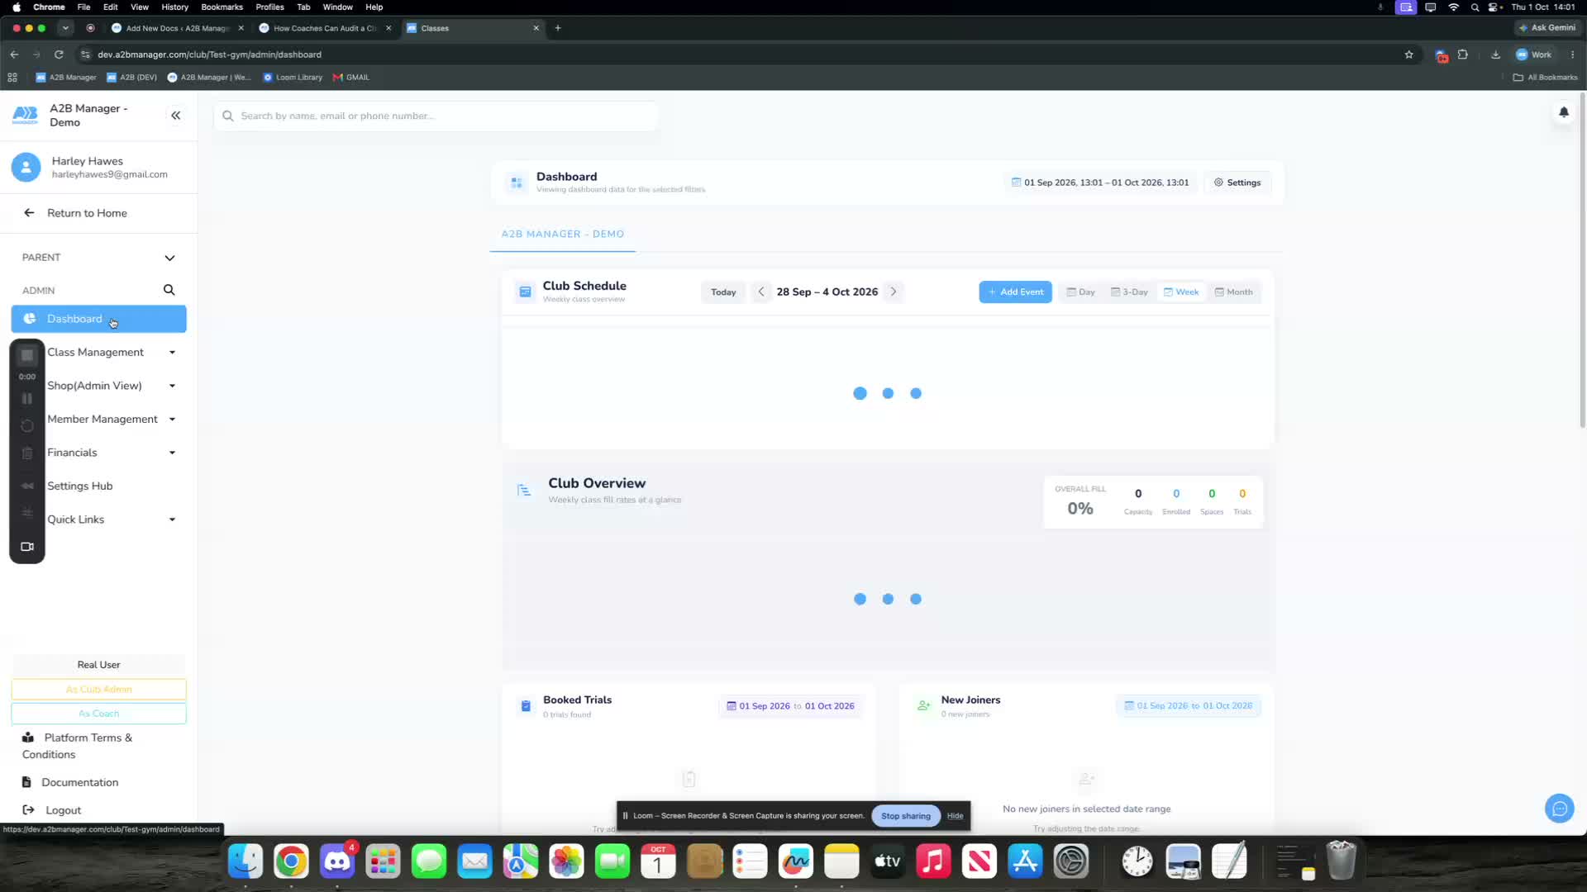Collapse the sidebar with double-chevron icon
Image resolution: width=1587 pixels, height=892 pixels.
[175, 116]
